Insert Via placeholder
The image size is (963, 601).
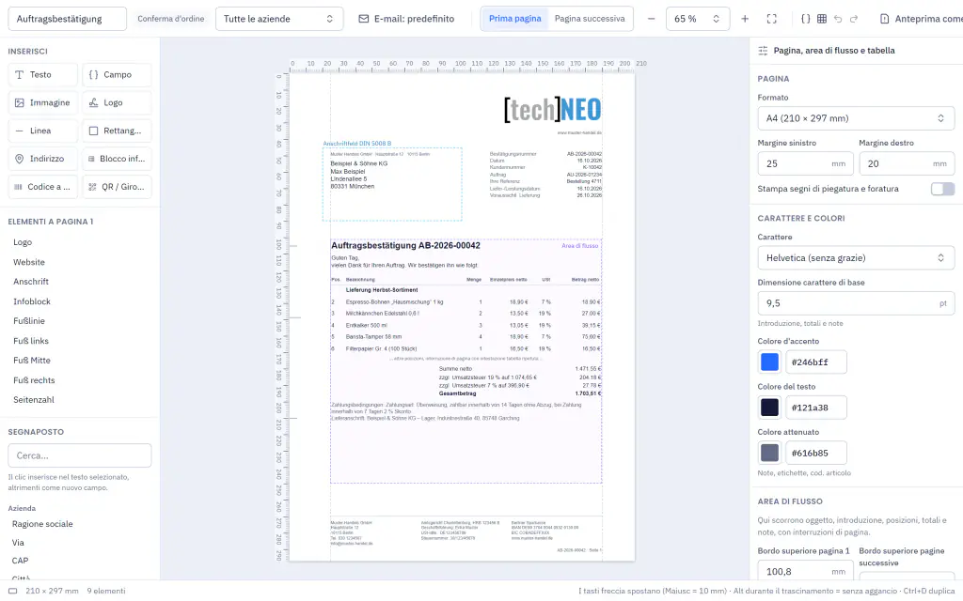18,543
